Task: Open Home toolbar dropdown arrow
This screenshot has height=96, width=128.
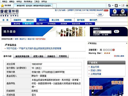Action: point(113,5)
